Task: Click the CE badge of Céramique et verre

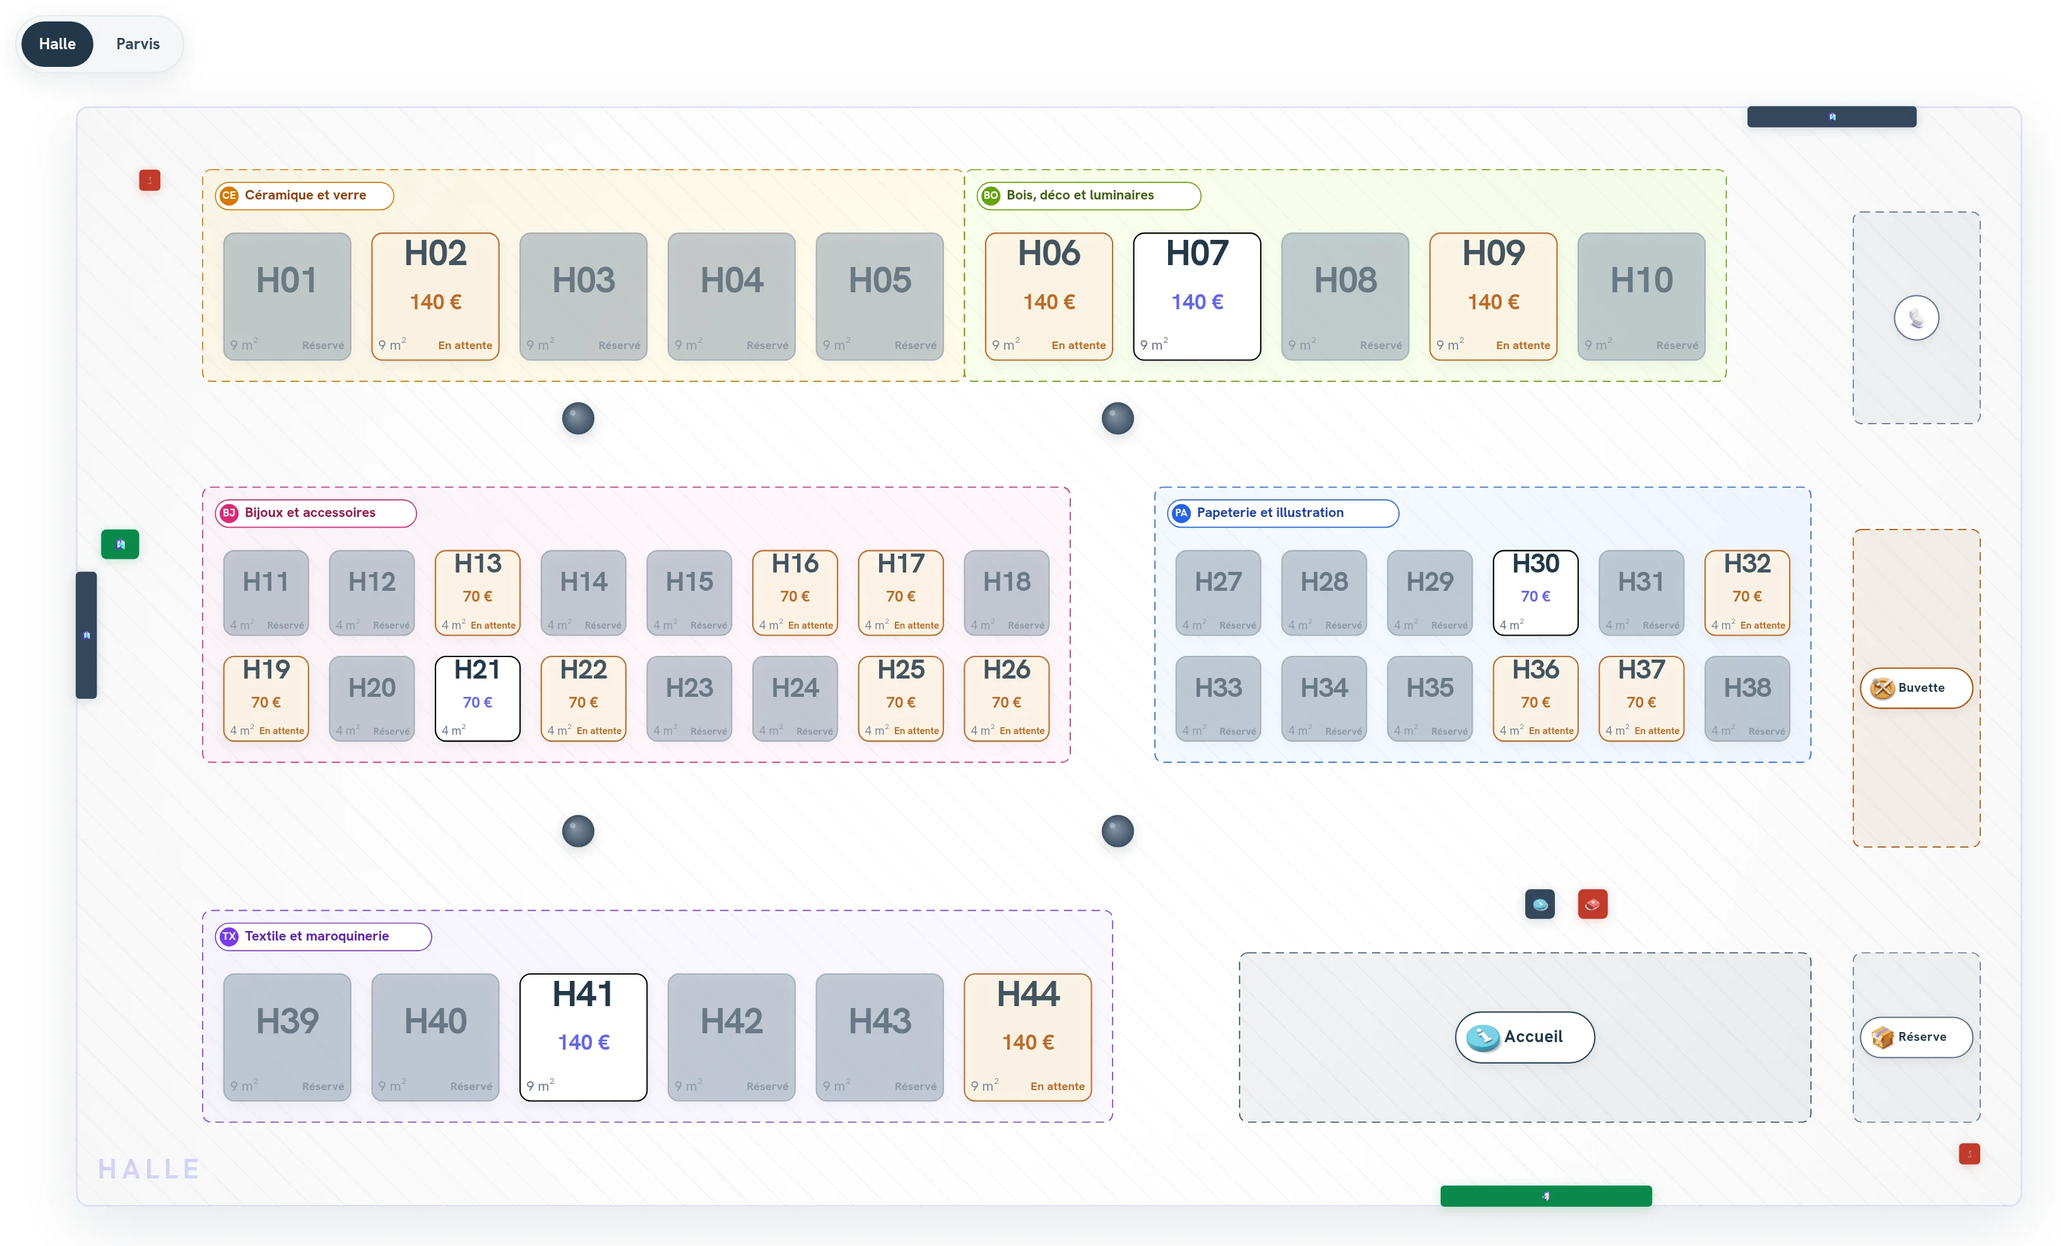Action: [x=228, y=195]
